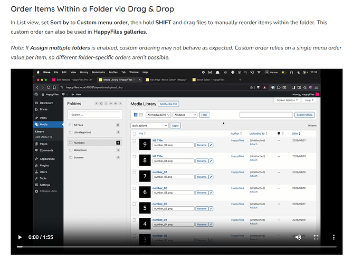353x263 pixels.
Task: Seek along the video progress bar
Action: click(176, 247)
